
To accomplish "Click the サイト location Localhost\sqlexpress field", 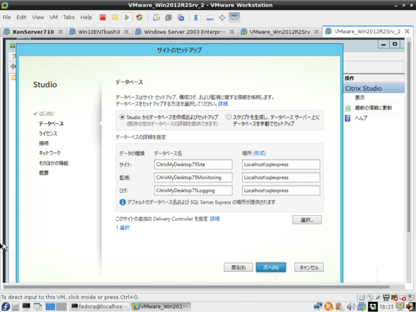I will pyautogui.click(x=281, y=165).
